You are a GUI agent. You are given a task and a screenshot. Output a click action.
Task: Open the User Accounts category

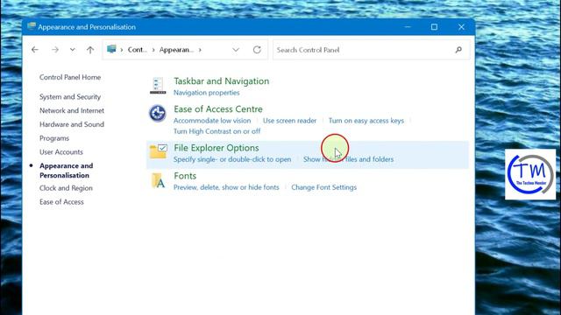61,151
